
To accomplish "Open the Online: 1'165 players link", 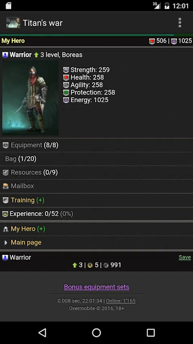I will (x=121, y=300).
